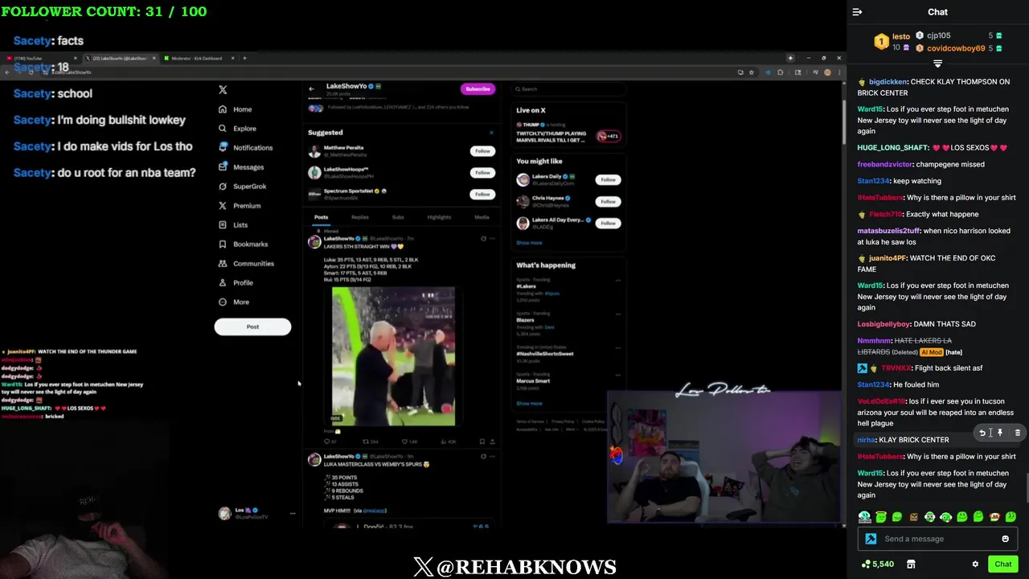Follow Lakers All Day Every account
The image size is (1029, 579).
pos(608,224)
